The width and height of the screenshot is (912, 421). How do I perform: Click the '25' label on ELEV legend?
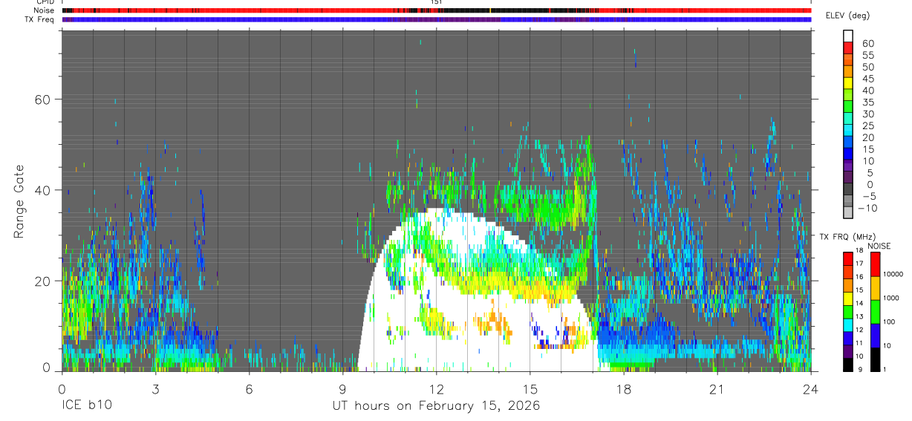(867, 125)
